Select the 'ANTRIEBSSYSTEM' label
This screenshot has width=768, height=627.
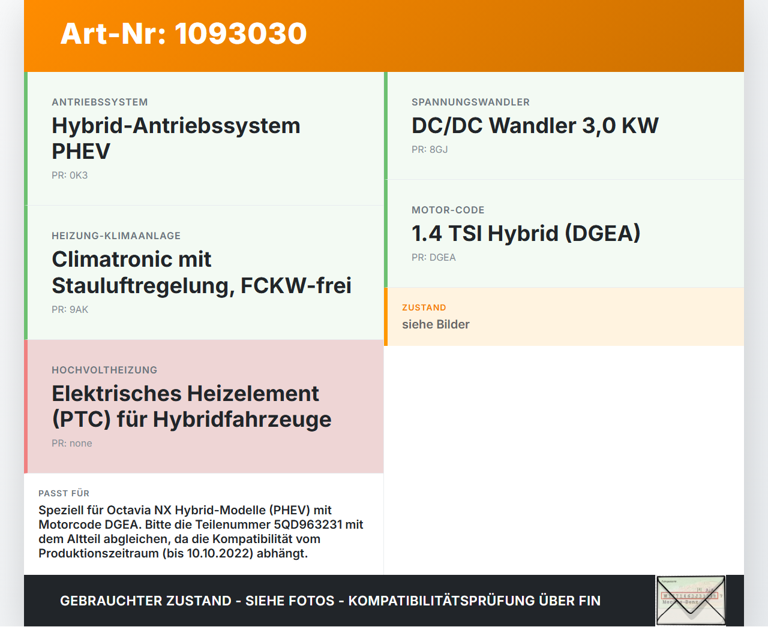coord(100,103)
